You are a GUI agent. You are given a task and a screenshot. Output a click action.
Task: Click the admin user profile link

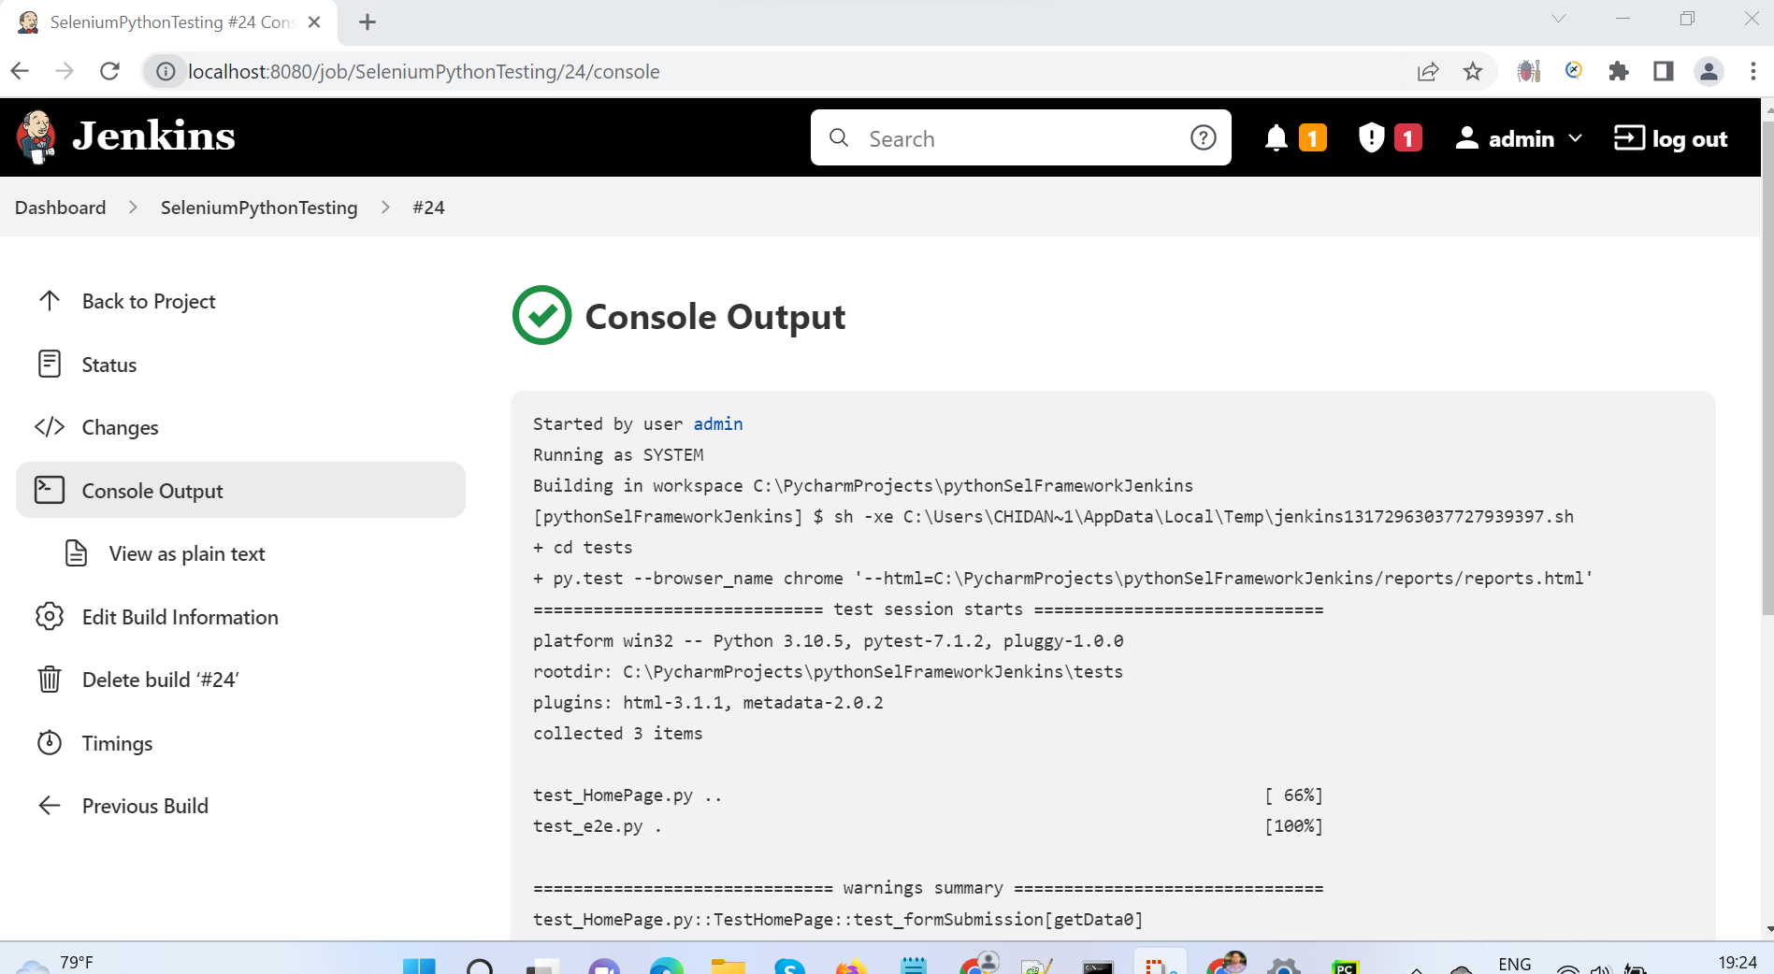click(1505, 138)
